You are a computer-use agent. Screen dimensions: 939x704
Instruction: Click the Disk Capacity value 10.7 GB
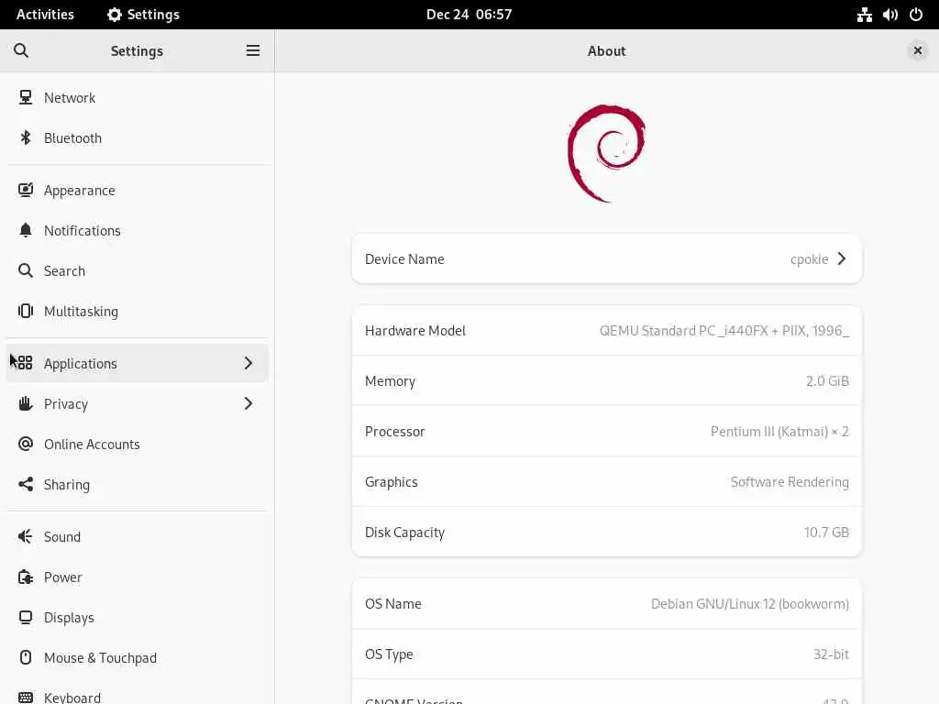pos(826,533)
